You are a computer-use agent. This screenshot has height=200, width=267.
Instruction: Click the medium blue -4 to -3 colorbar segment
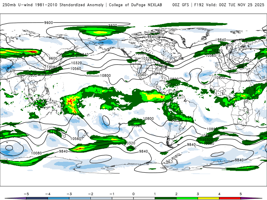tap(58, 198)
